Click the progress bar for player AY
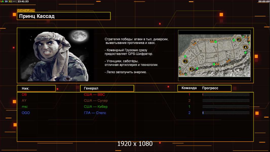This screenshot has width=270, height=152. pyautogui.click(x=226, y=101)
